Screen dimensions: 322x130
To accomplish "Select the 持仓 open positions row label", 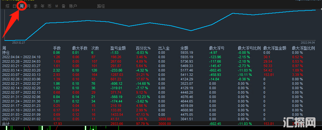I will pos(6,53).
